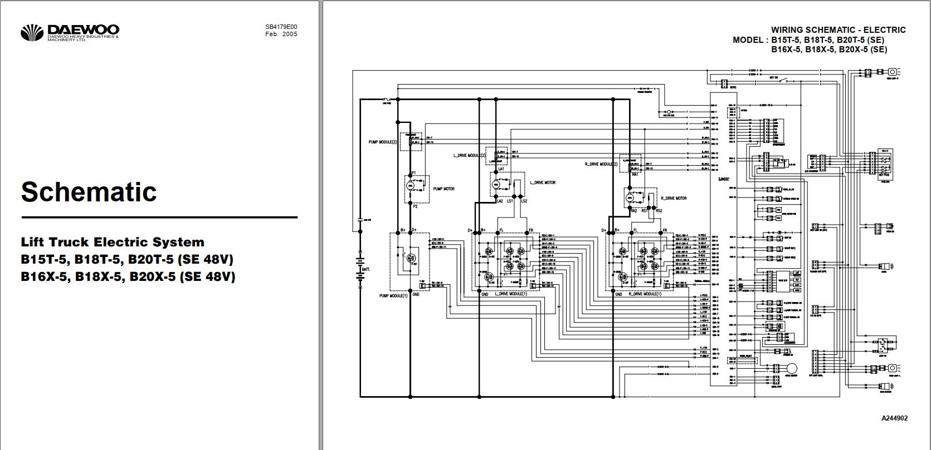Click the RS1 terminal label
This screenshot has height=450, width=931.
tap(645, 211)
